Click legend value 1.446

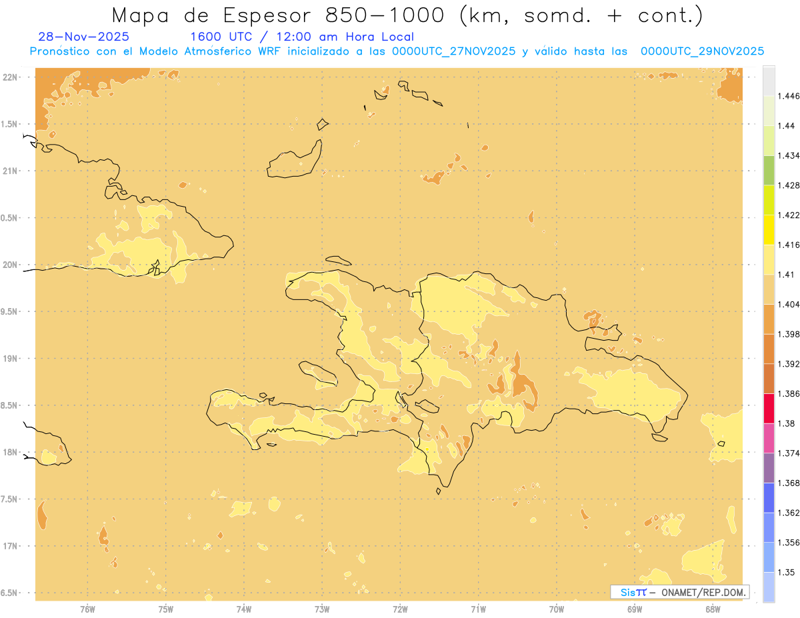pos(788,96)
